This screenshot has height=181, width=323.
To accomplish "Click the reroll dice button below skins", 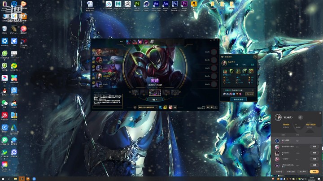I will pos(155,99).
